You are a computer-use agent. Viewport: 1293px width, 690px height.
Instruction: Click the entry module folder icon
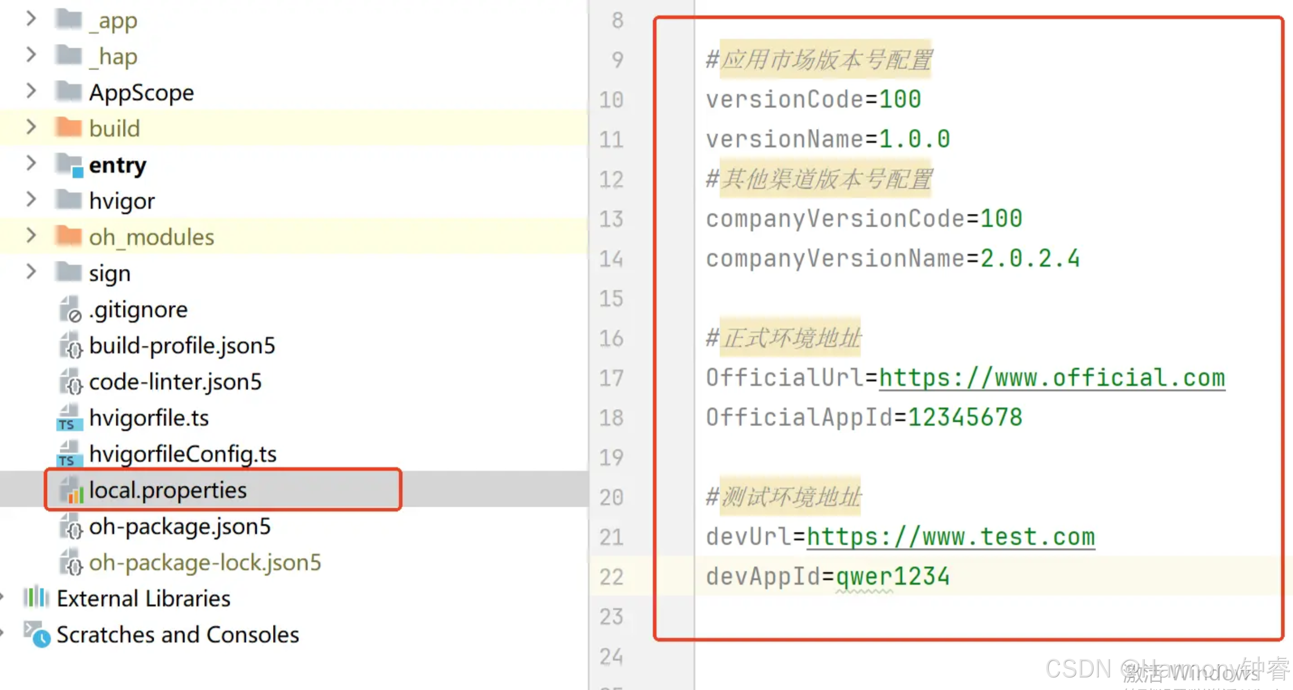69,165
